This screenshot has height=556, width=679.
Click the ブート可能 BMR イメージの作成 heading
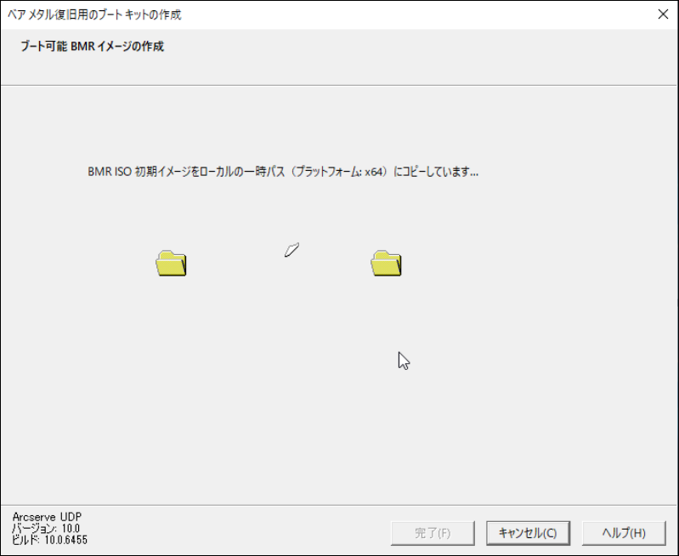click(x=93, y=46)
